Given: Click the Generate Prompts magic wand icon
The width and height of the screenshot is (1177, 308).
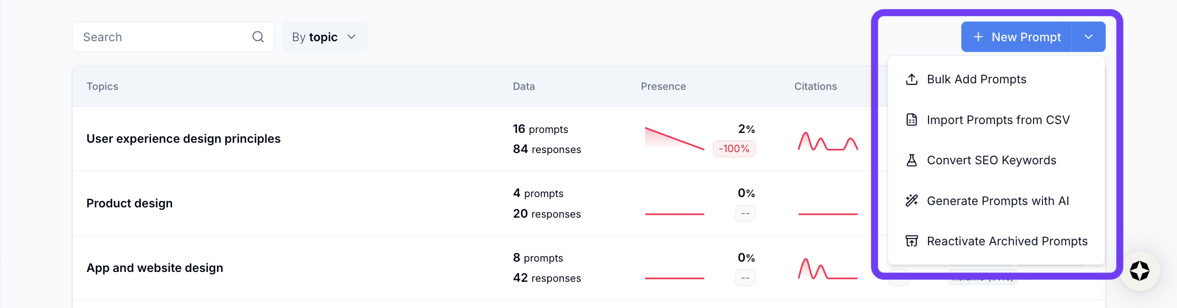Looking at the screenshot, I should click(x=912, y=201).
